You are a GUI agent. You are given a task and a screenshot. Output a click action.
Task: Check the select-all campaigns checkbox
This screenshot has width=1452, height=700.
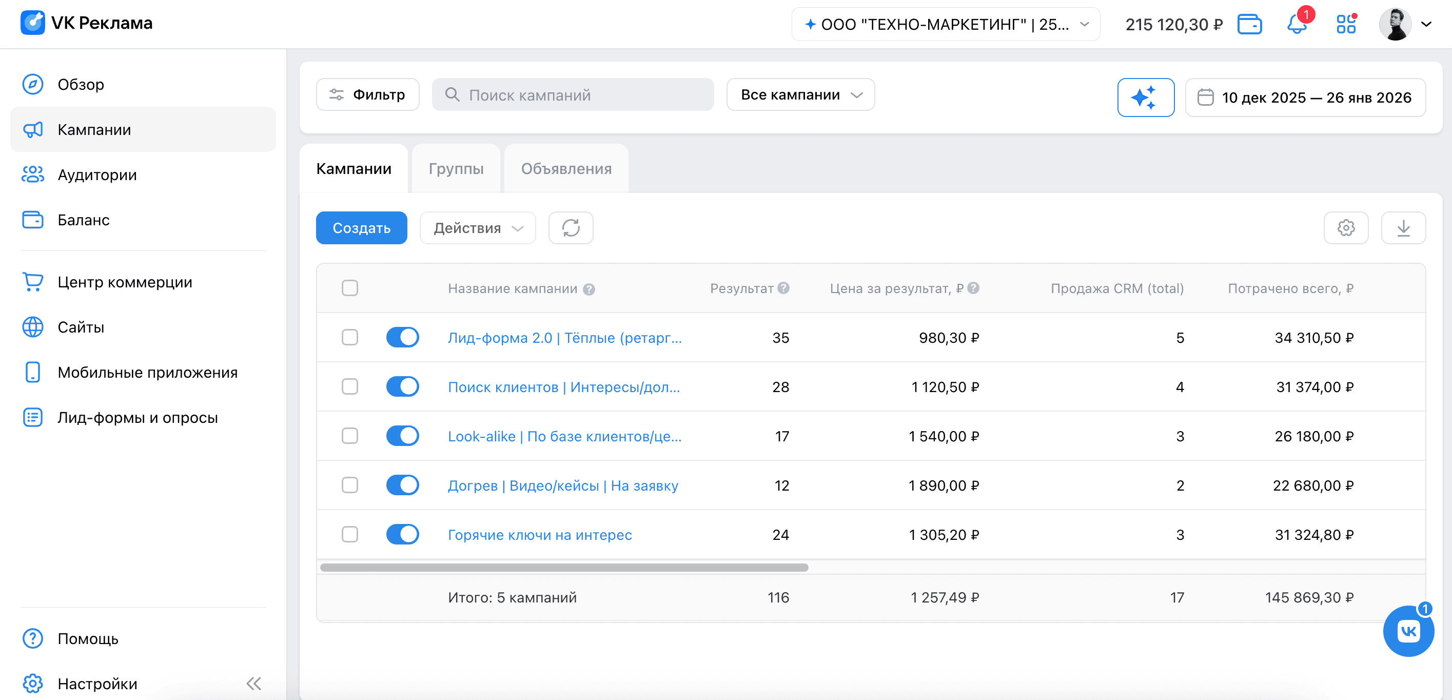(x=349, y=287)
